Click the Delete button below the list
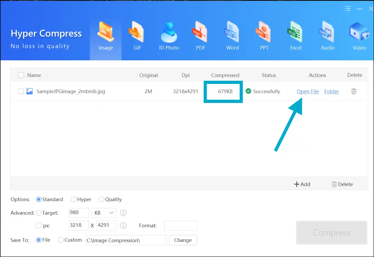374x257 pixels. tap(342, 184)
